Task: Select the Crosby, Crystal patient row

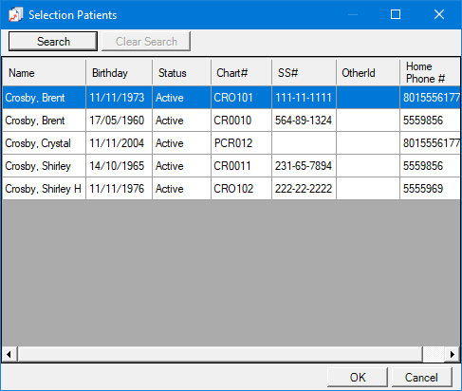Action: 231,143
